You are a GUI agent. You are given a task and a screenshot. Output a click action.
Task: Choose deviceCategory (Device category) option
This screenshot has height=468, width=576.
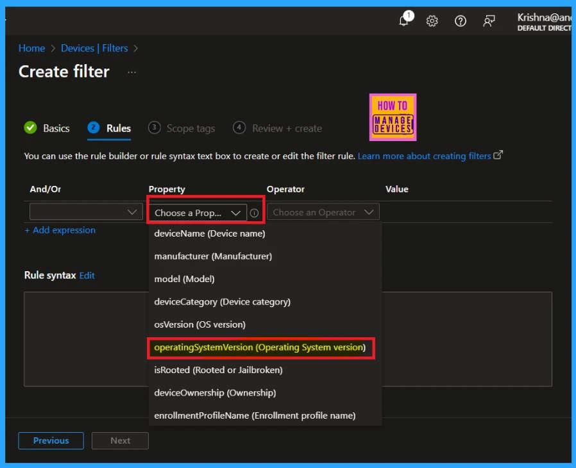click(x=265, y=302)
